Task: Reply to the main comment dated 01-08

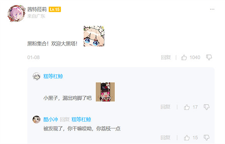Action: [166, 58]
